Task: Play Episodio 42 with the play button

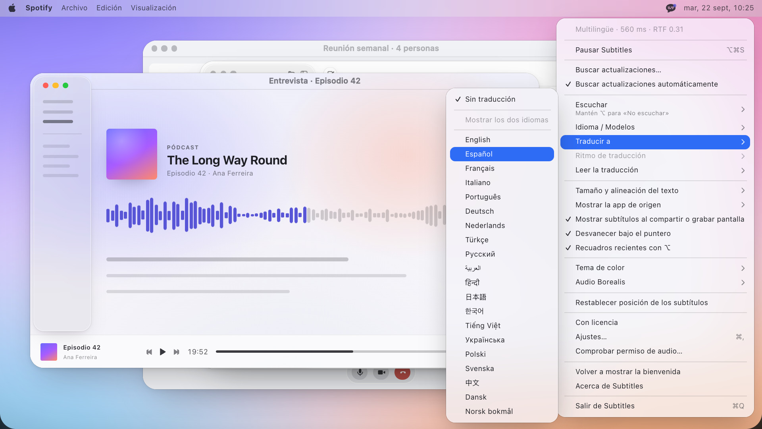Action: (162, 352)
